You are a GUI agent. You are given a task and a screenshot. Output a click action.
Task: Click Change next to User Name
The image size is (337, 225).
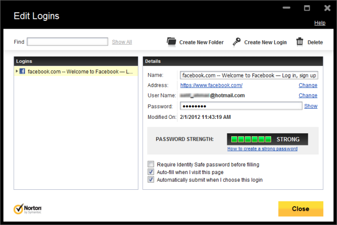click(308, 95)
